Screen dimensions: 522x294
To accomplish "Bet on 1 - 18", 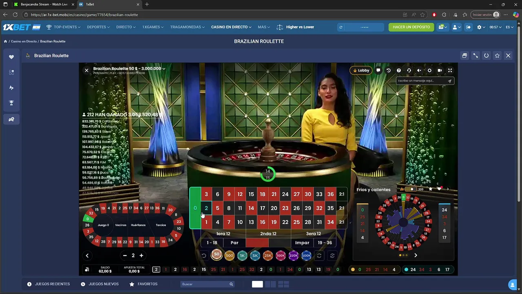I will 212,243.
